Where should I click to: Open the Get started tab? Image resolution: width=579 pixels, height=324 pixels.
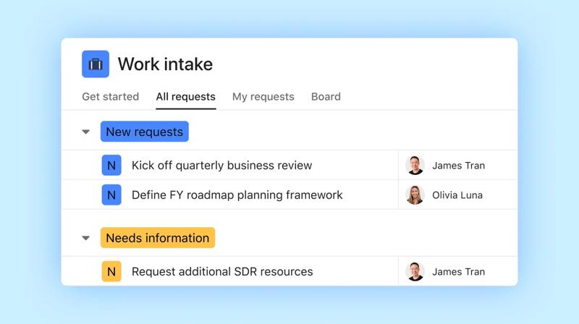coord(110,96)
